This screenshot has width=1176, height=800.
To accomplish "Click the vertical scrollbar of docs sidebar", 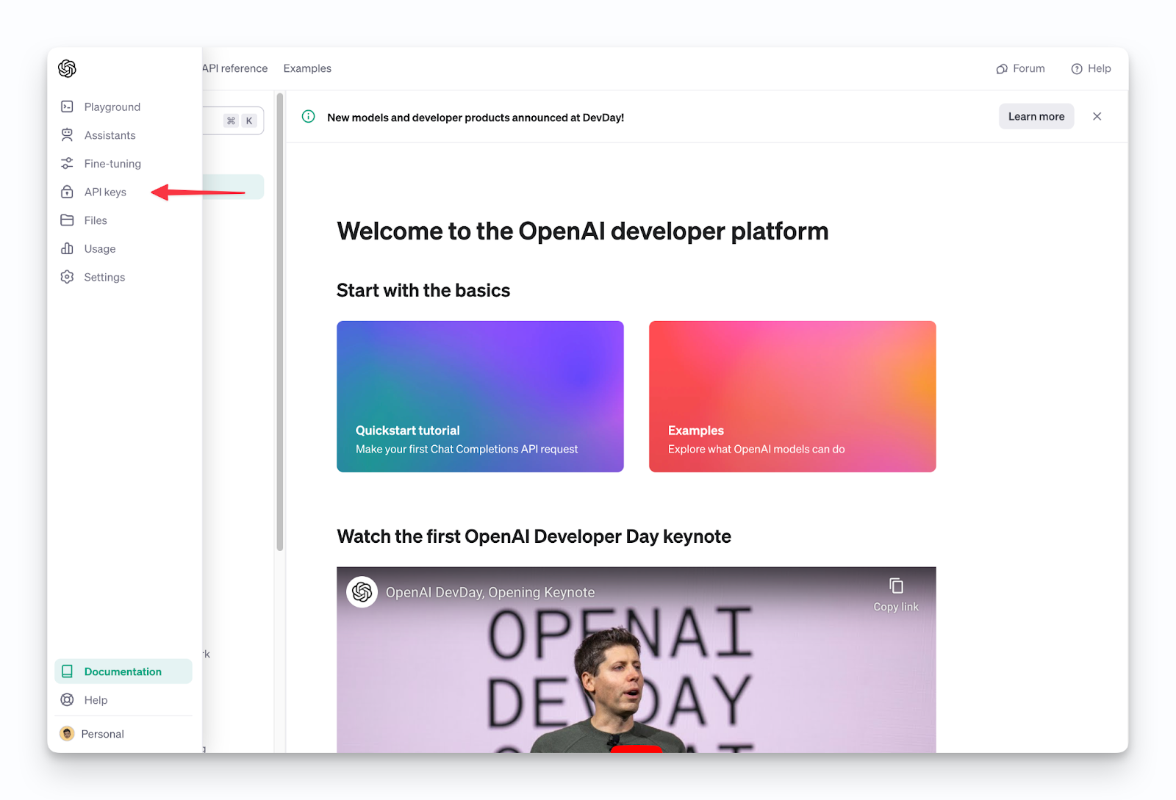I will coord(280,323).
